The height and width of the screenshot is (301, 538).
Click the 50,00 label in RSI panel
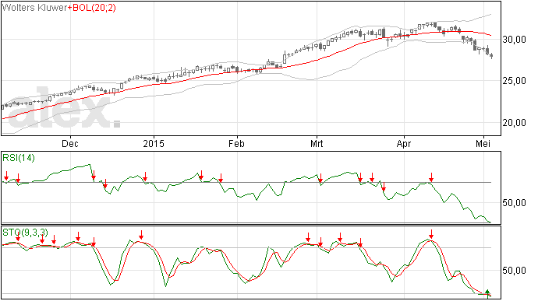coord(514,203)
